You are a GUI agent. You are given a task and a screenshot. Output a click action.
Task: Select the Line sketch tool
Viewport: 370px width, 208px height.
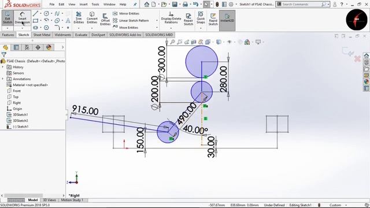[x=35, y=13]
